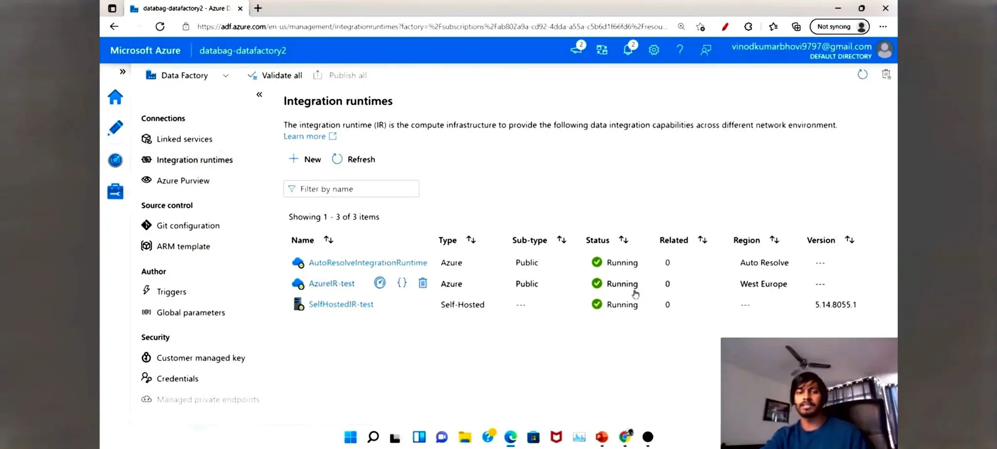Open the Monitor hub icon
The image size is (997, 449).
115,160
